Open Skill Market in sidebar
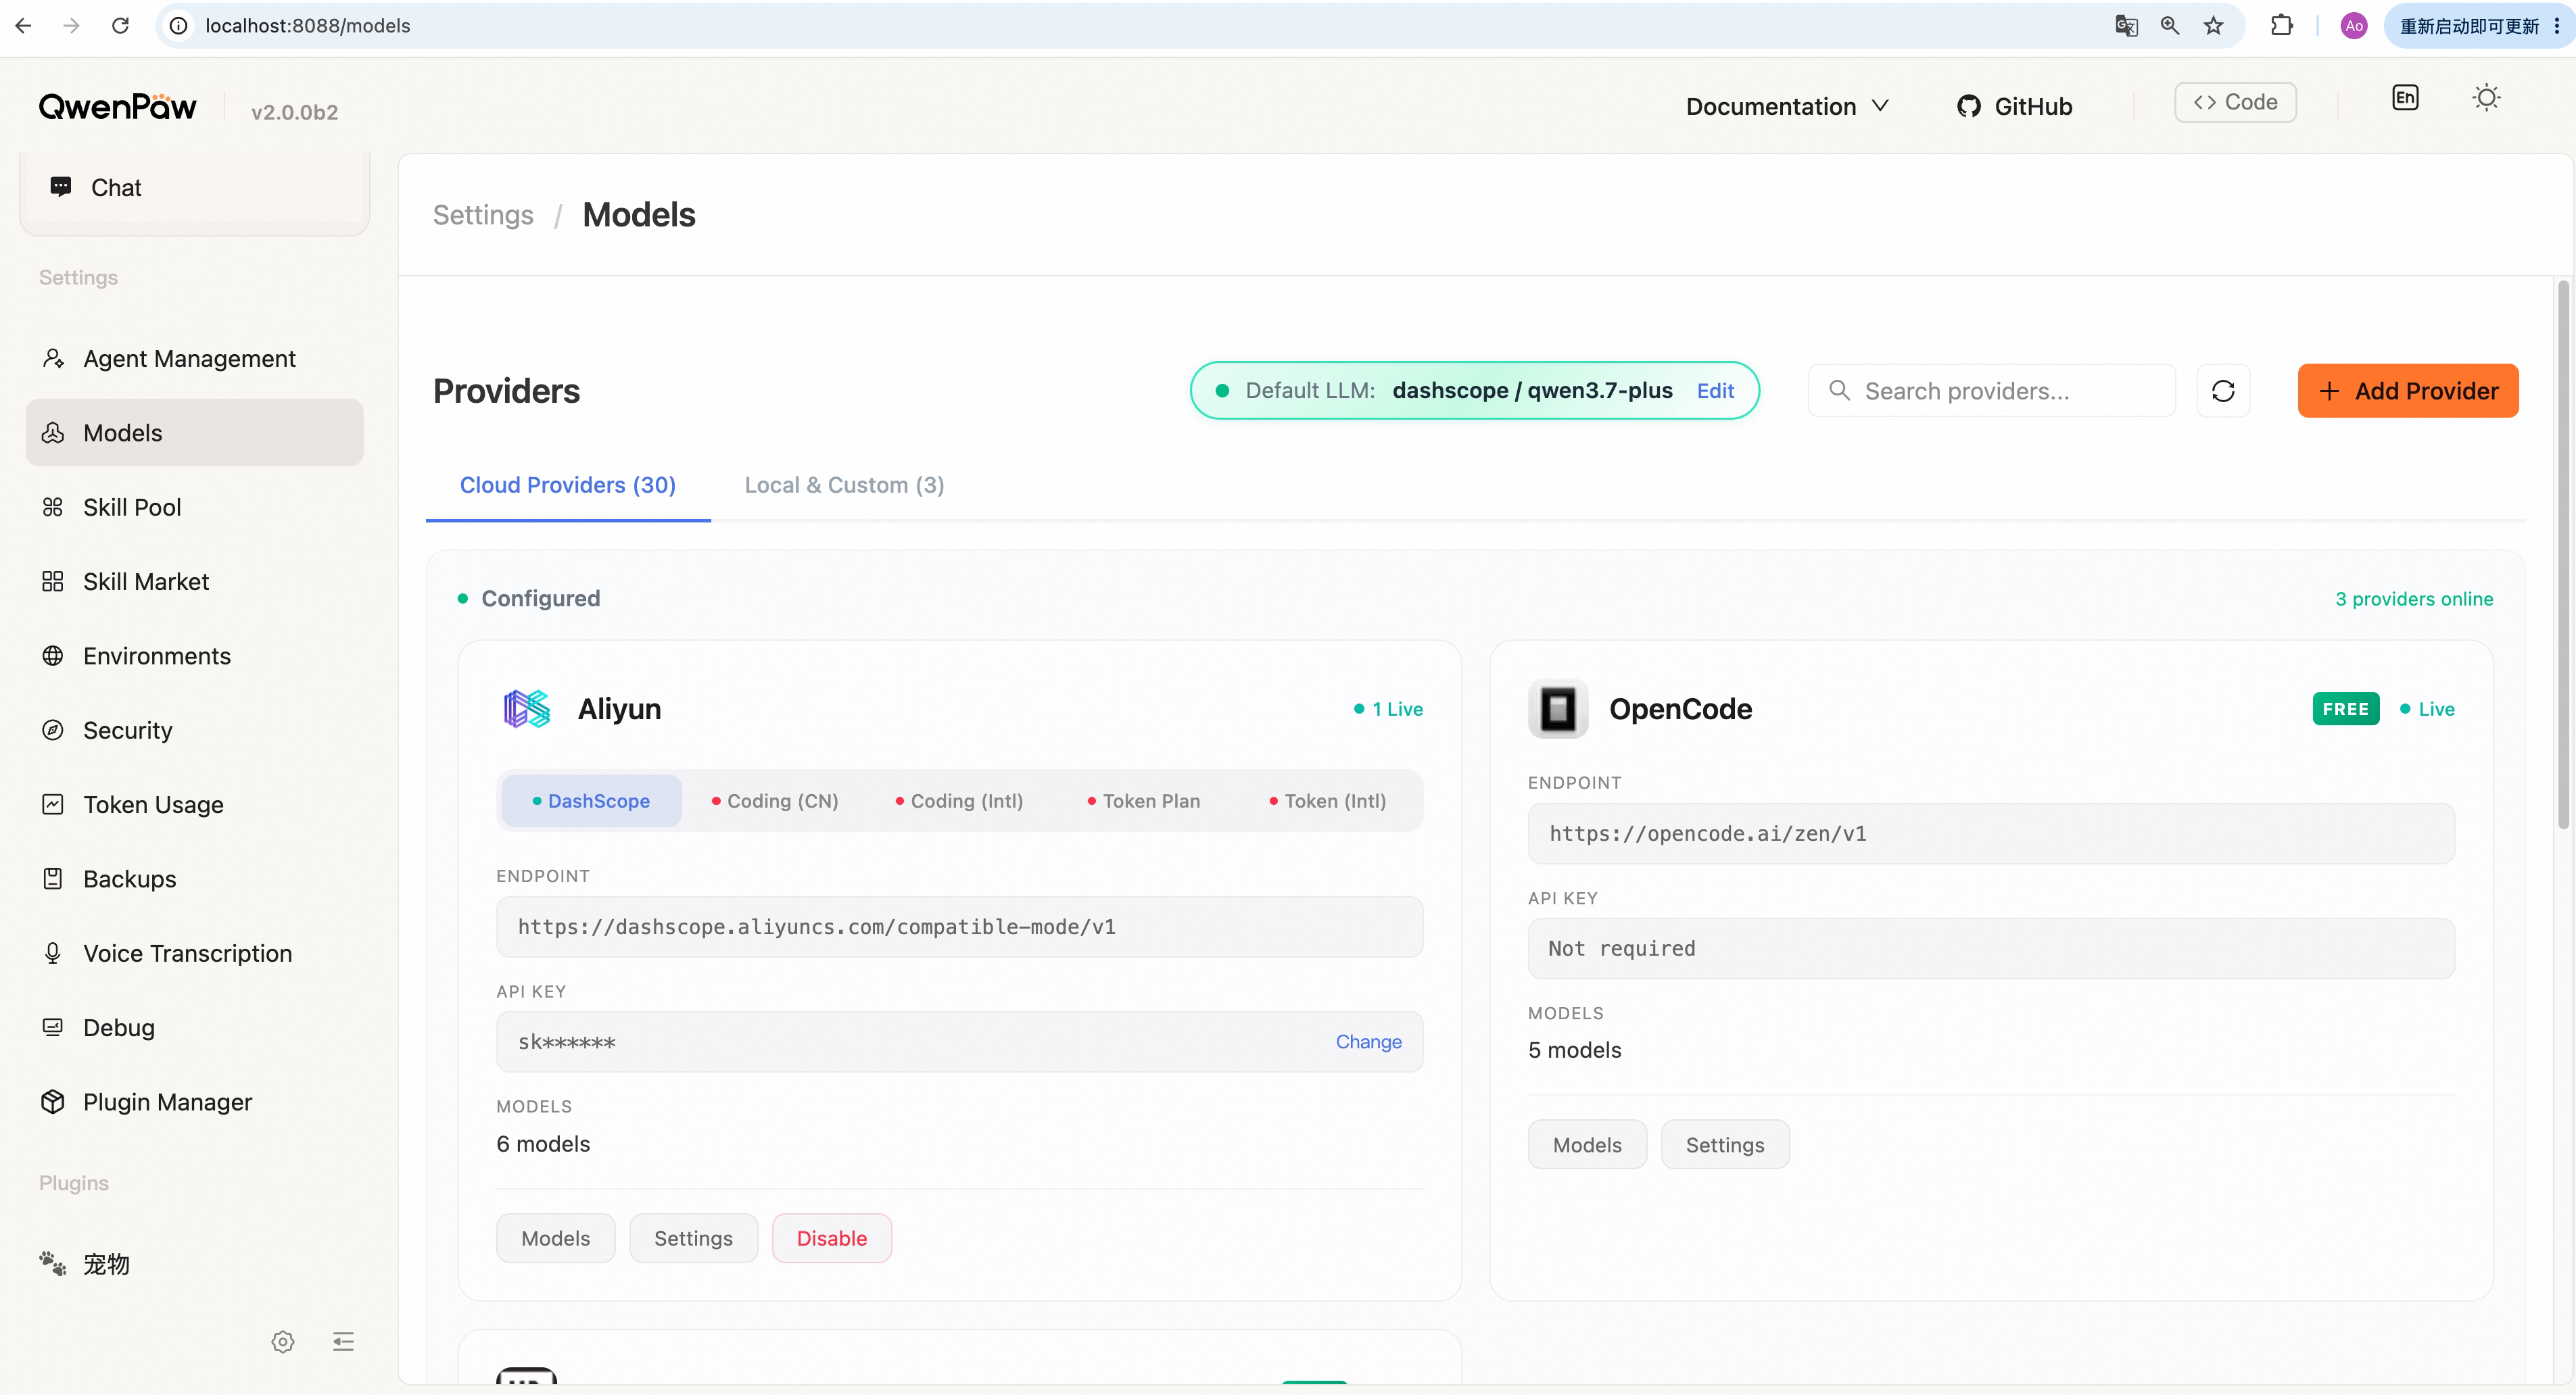 click(195, 581)
